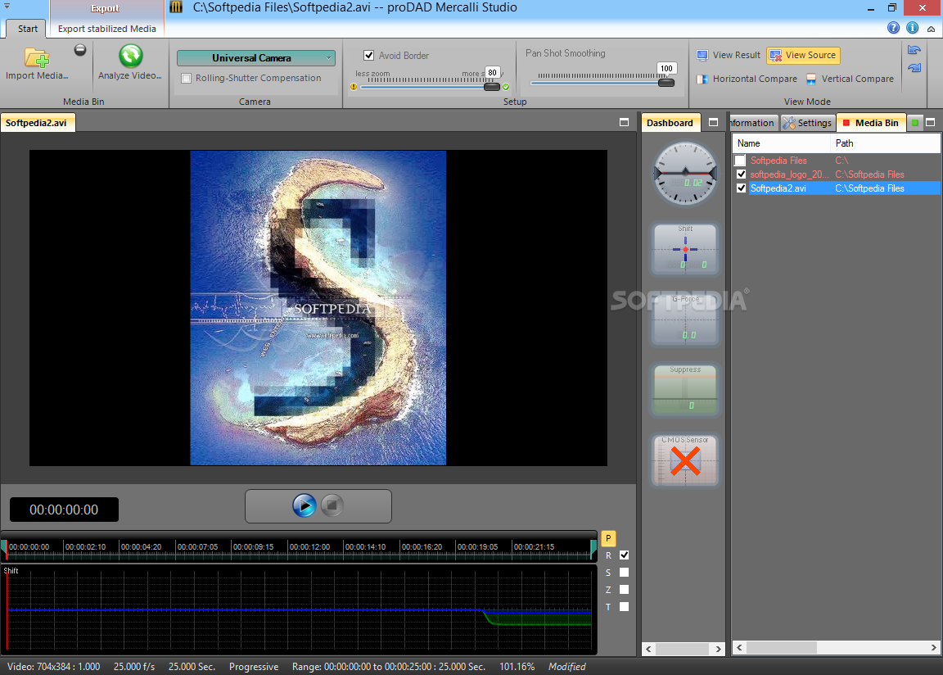Check the T graph checkbox
Image resolution: width=943 pixels, height=675 pixels.
pyautogui.click(x=625, y=606)
